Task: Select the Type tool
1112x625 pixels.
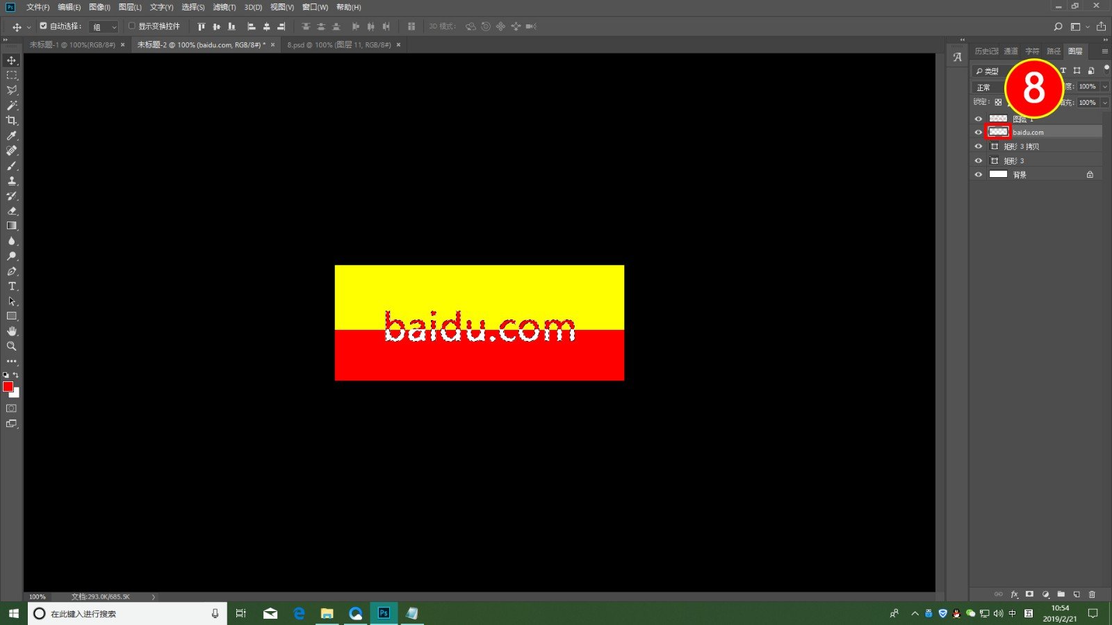Action: tap(11, 286)
